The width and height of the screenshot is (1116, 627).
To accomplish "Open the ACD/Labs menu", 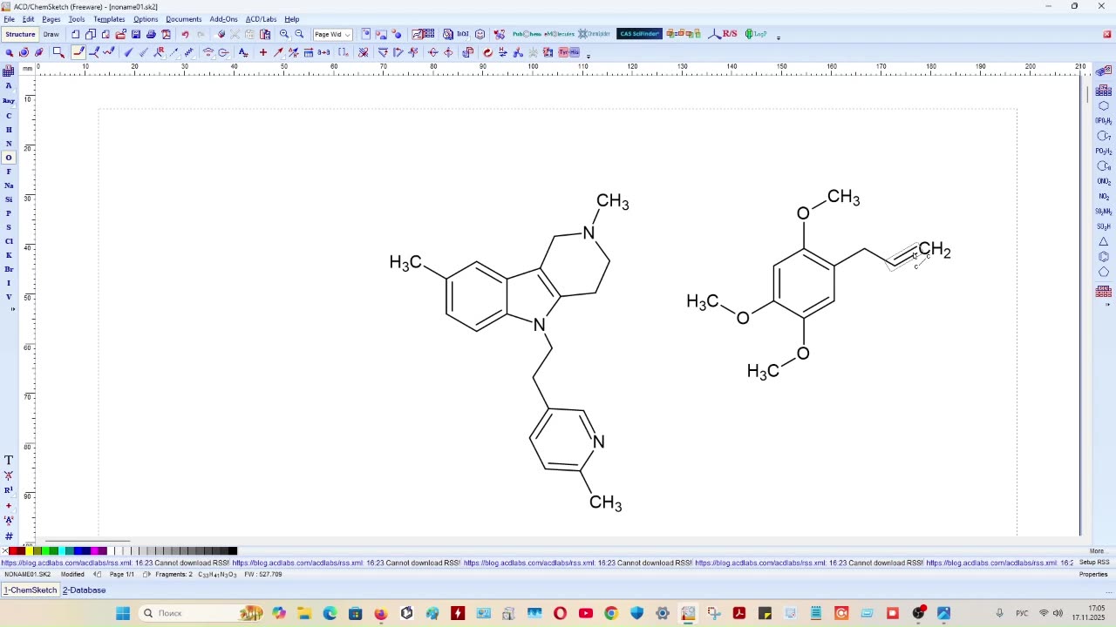I will coord(261,19).
